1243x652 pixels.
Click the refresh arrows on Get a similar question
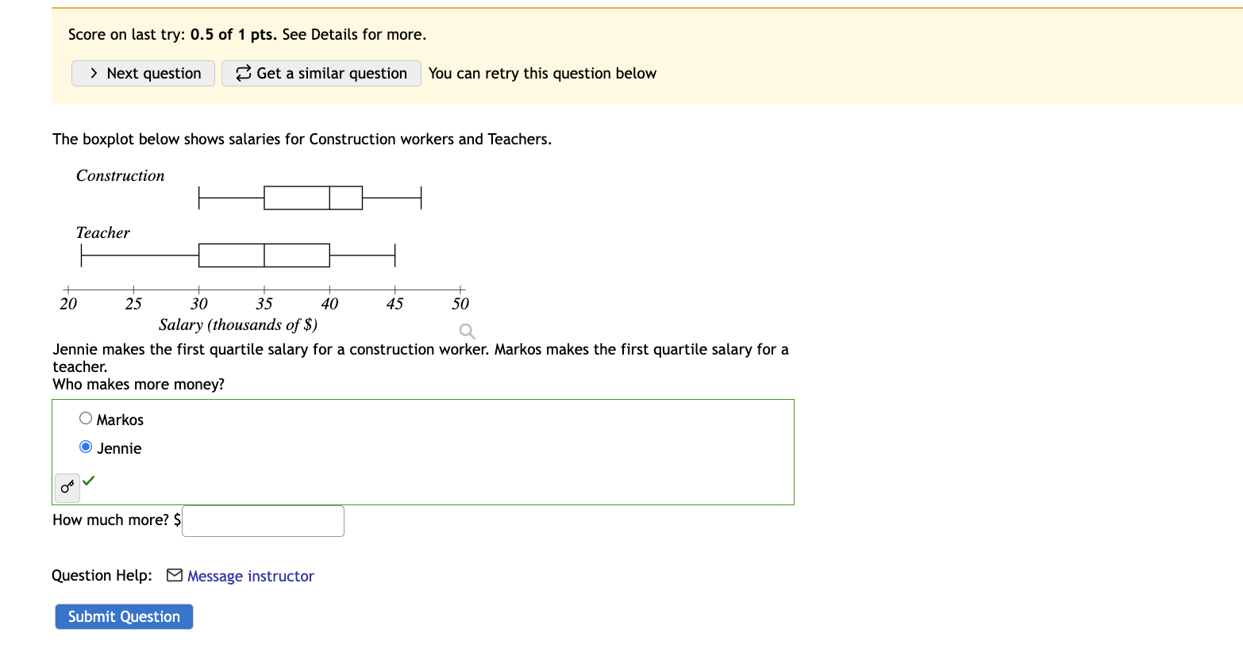coord(243,73)
